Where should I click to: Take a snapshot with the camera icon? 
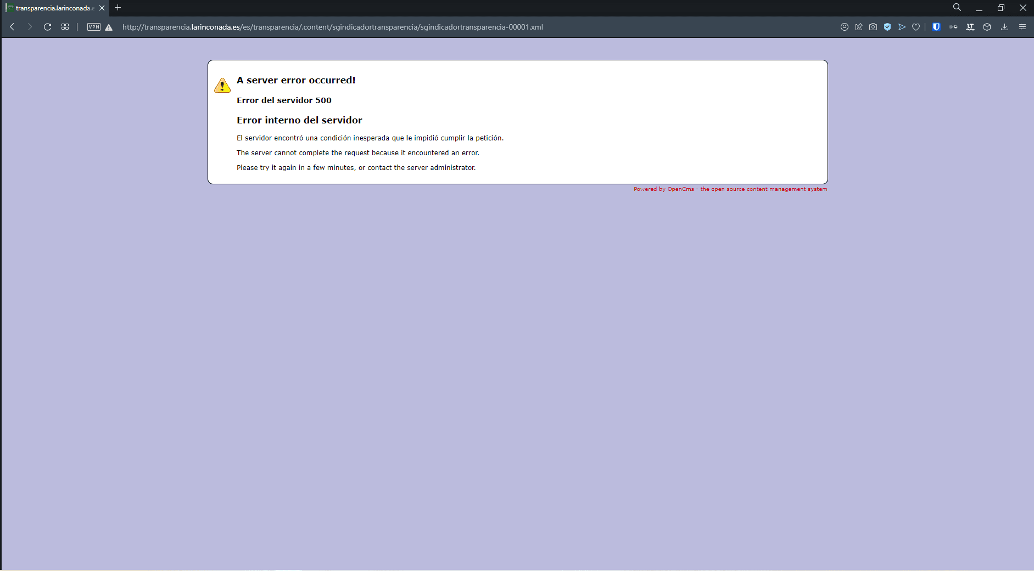click(873, 27)
